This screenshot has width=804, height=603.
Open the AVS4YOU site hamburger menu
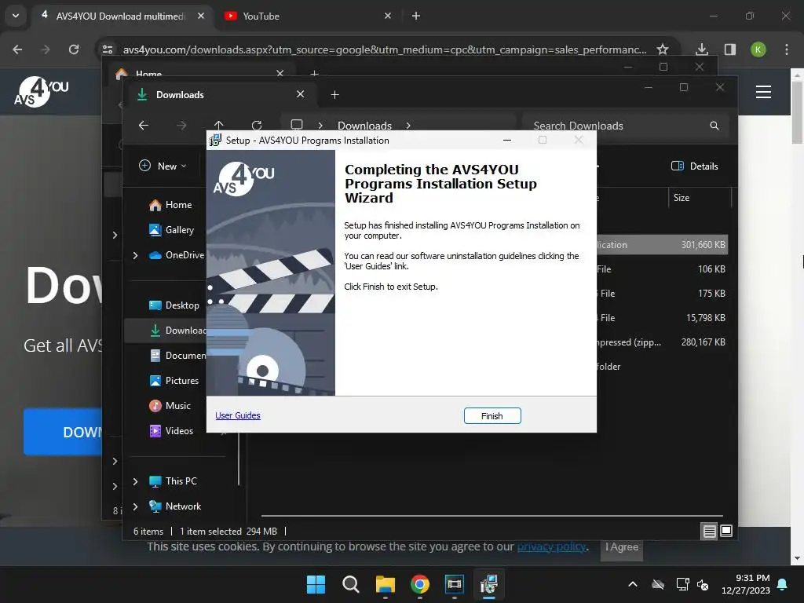[x=763, y=92]
